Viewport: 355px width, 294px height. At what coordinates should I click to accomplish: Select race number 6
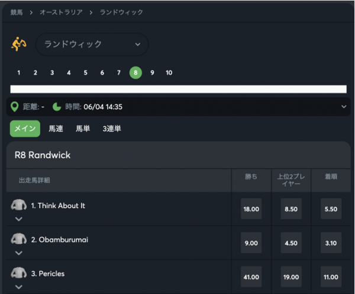pos(102,73)
